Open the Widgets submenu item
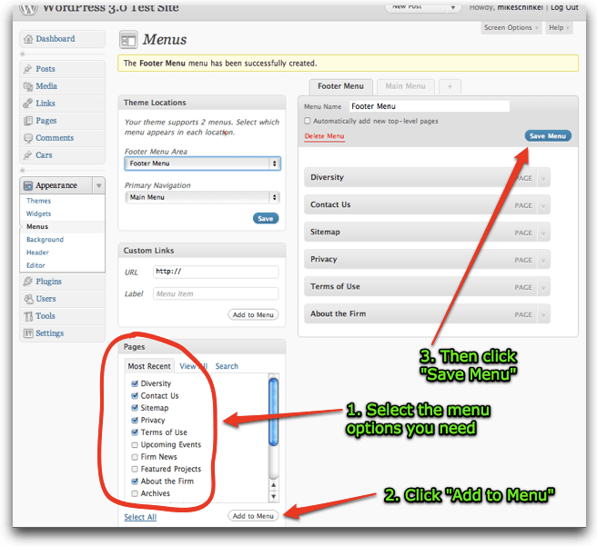 point(38,213)
